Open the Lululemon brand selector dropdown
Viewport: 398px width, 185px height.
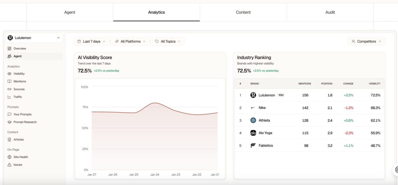pyautogui.click(x=34, y=38)
